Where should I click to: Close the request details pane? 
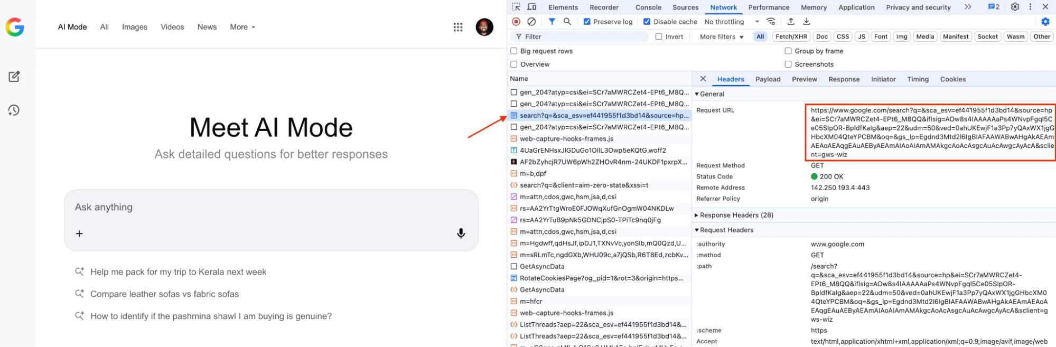click(703, 79)
